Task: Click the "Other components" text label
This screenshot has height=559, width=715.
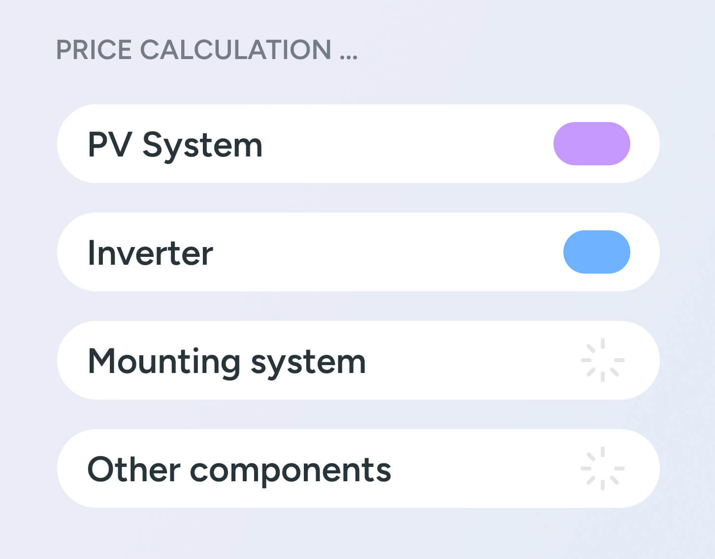Action: 239,470
